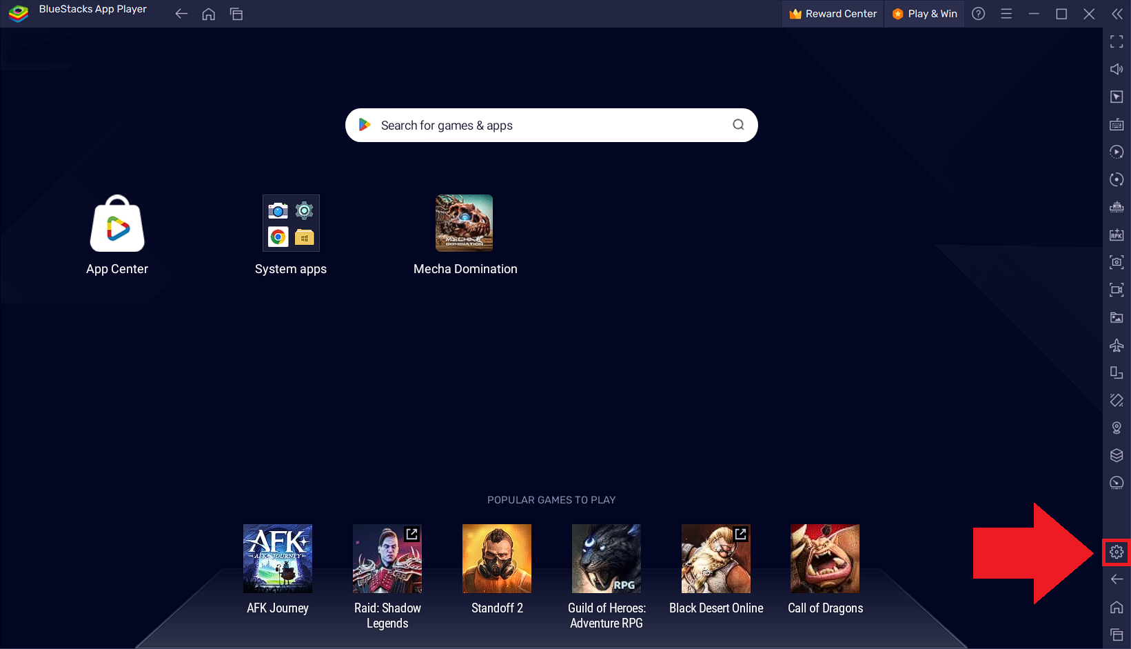Viewport: 1131px width, 649px height.
Task: Open the keyboard game controls editor
Action: 1117,124
